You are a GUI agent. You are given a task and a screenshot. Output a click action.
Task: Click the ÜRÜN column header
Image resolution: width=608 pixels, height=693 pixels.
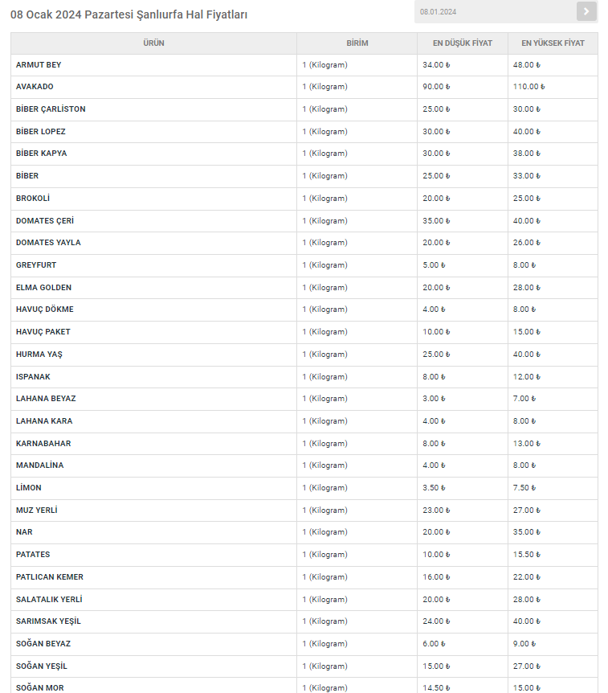pyautogui.click(x=153, y=43)
